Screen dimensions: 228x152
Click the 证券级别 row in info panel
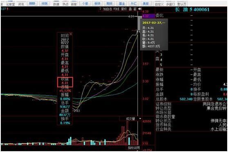coord(191,104)
